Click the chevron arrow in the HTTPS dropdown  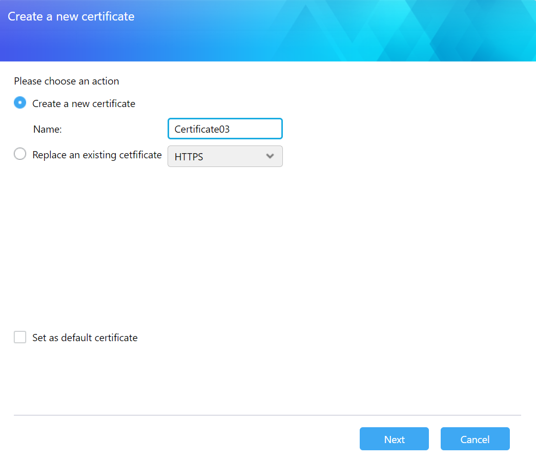[270, 156]
